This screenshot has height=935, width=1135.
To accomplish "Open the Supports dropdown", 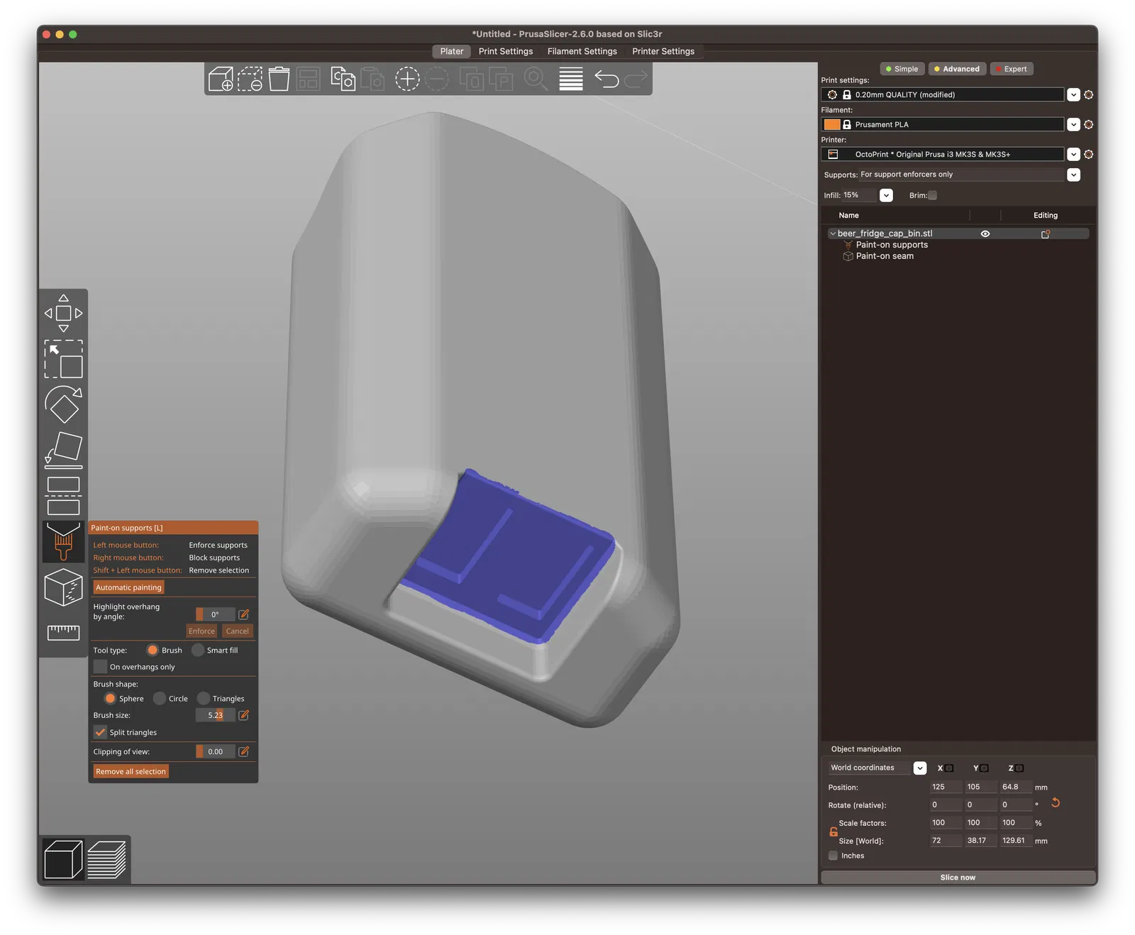I will (x=1073, y=175).
